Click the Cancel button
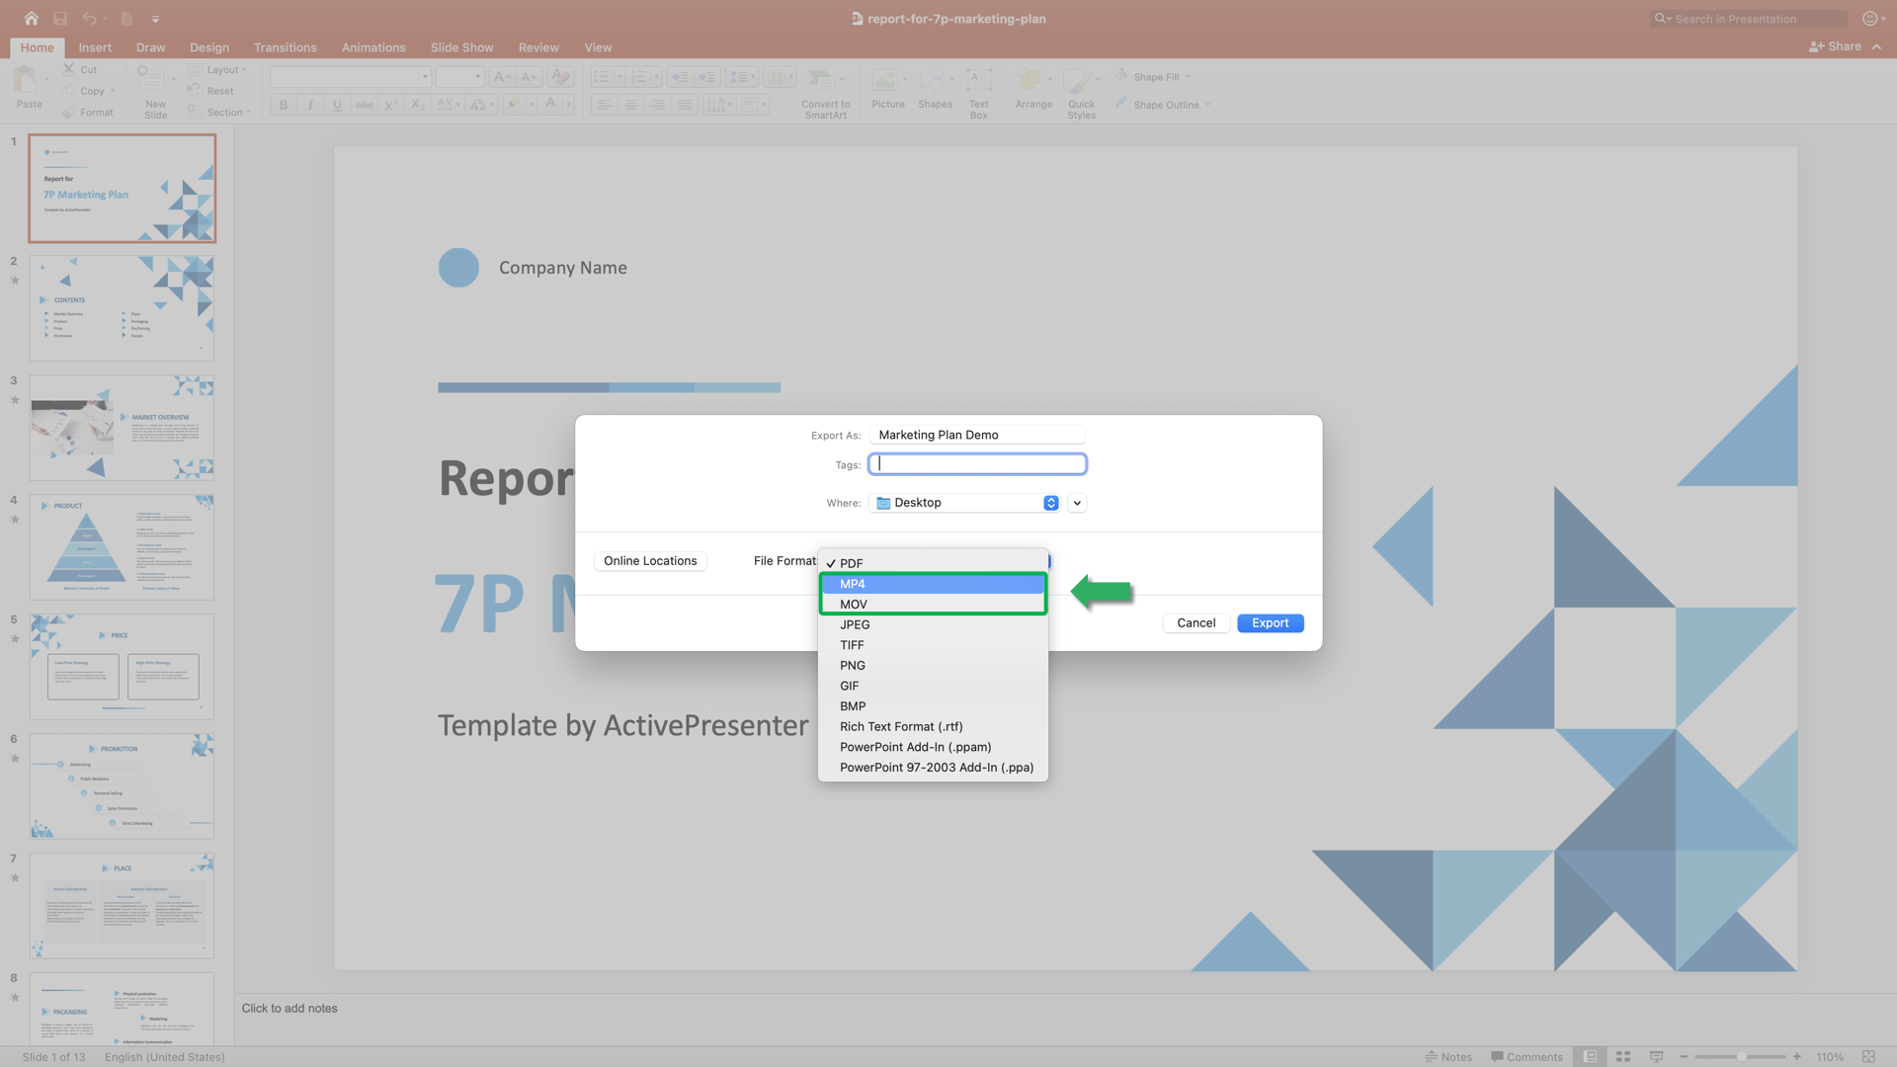The height and width of the screenshot is (1067, 1897). pos(1196,623)
